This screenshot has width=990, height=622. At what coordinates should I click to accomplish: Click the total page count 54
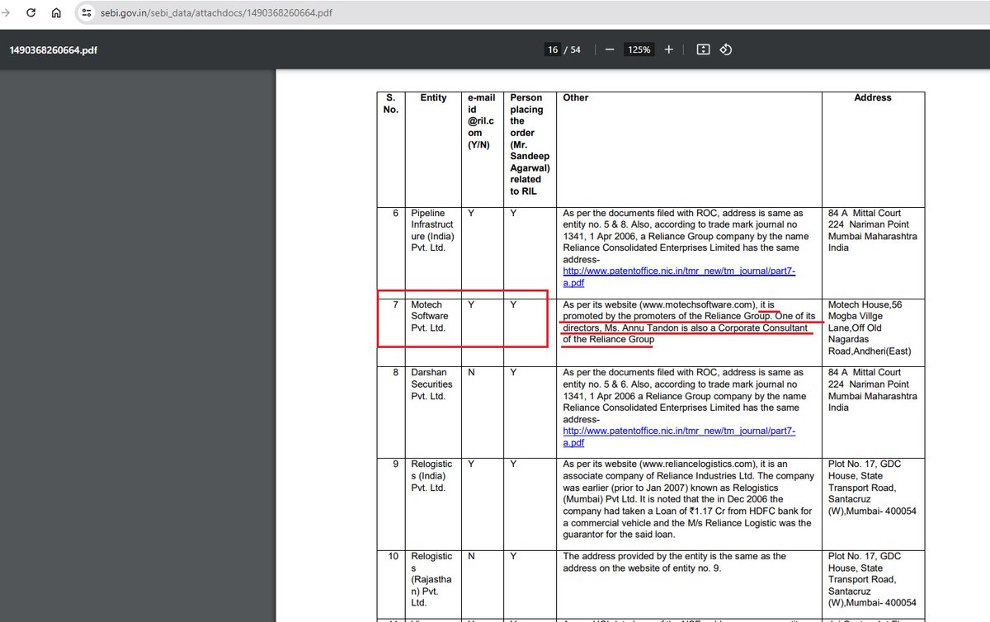[x=575, y=49]
